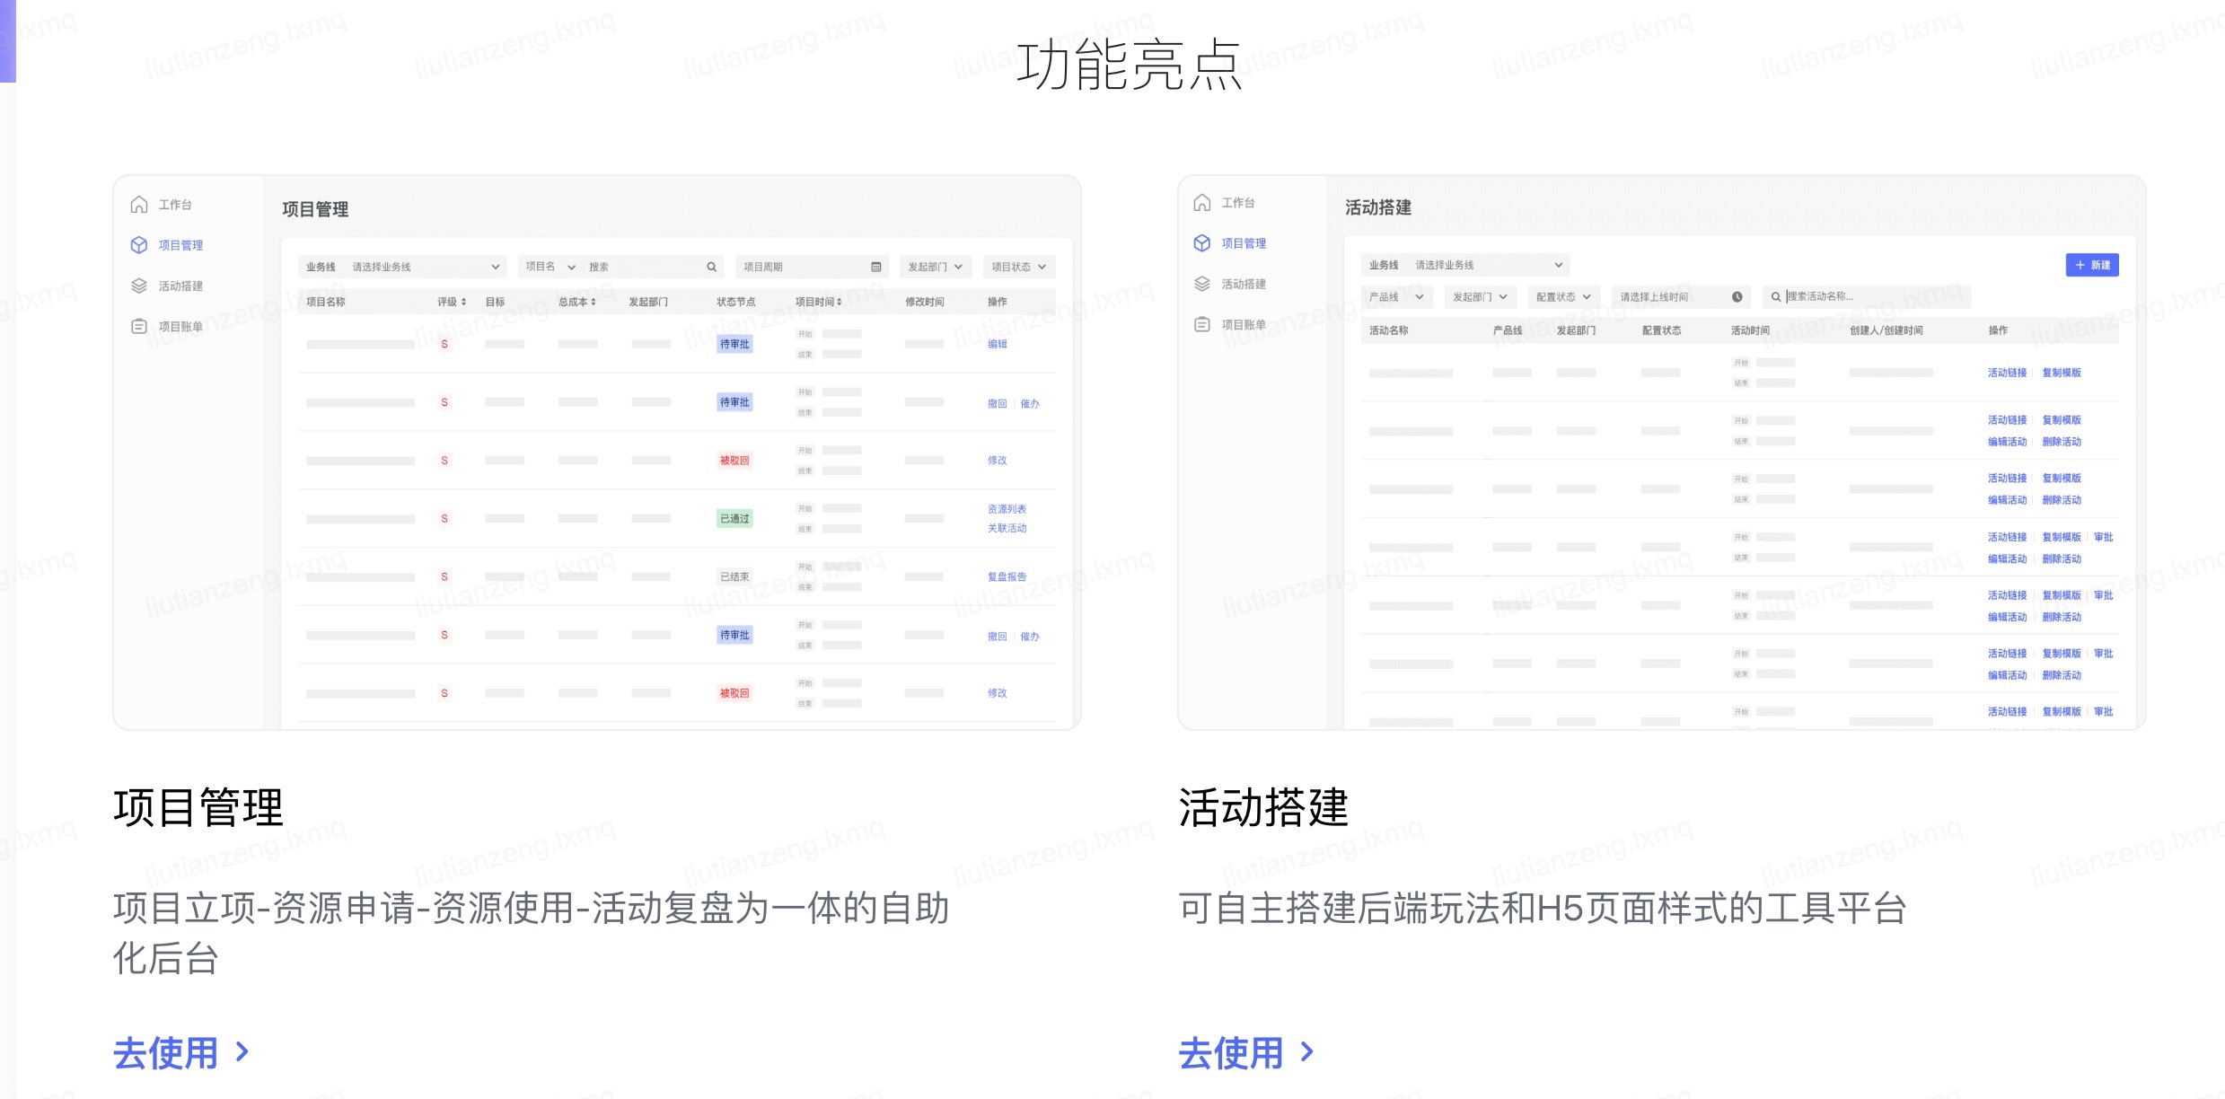Click the 状态节点 column header
The height and width of the screenshot is (1099, 2225).
tap(735, 302)
